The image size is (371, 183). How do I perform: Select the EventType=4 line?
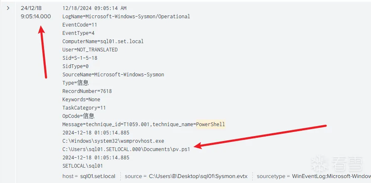pos(78,33)
